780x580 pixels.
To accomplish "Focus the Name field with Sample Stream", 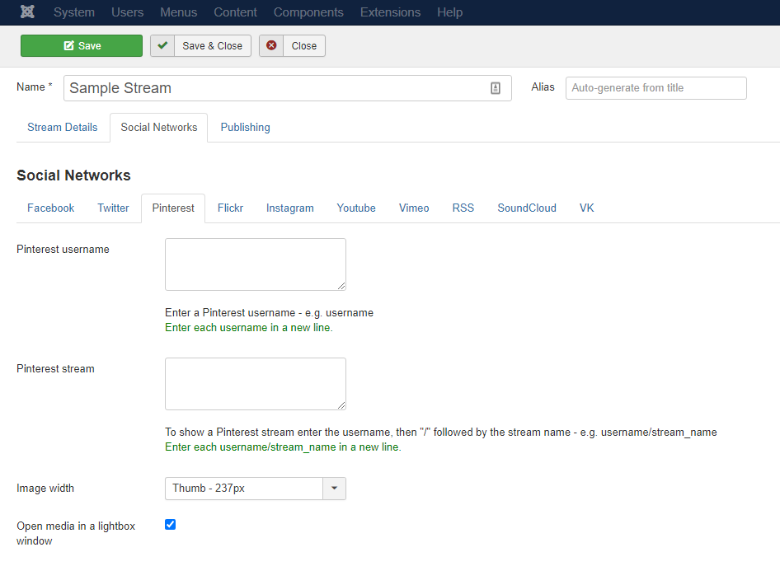I will click(x=288, y=88).
